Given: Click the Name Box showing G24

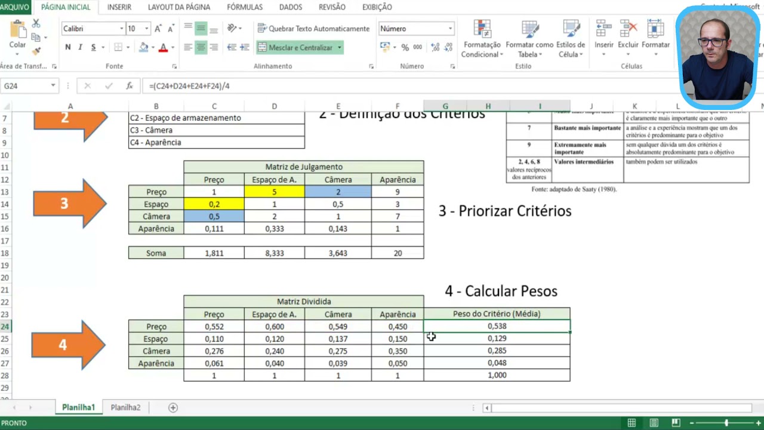Looking at the screenshot, I should pos(25,86).
